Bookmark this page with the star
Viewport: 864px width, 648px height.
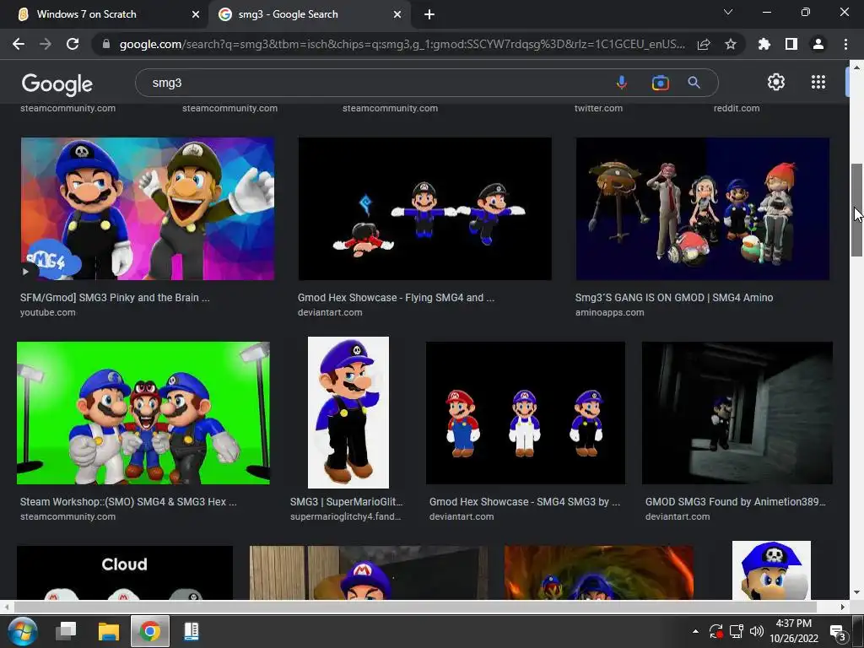[x=731, y=44]
